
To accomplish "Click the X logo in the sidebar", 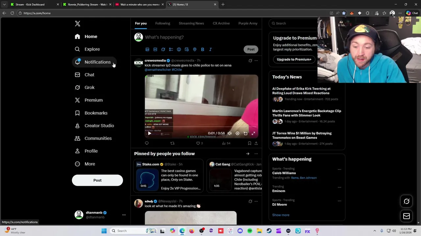I will pos(78,24).
